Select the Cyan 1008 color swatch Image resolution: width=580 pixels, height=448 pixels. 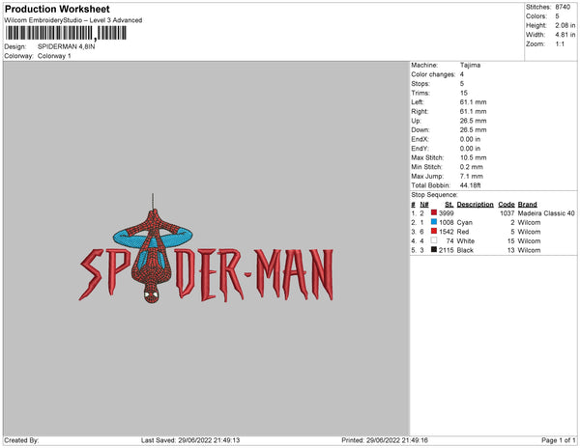[434, 222]
